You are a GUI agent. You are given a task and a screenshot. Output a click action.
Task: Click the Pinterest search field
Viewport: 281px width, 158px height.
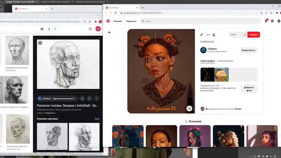201,21
